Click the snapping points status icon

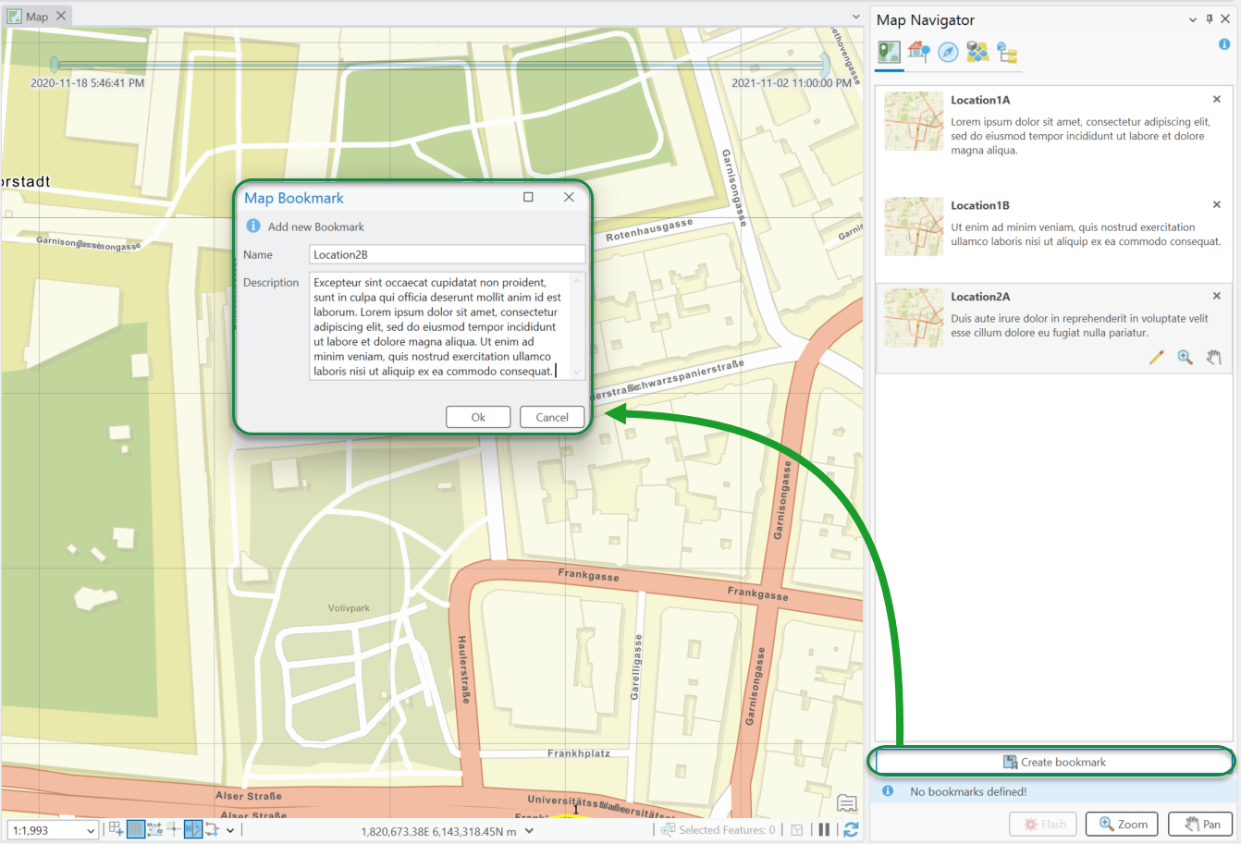click(x=154, y=829)
